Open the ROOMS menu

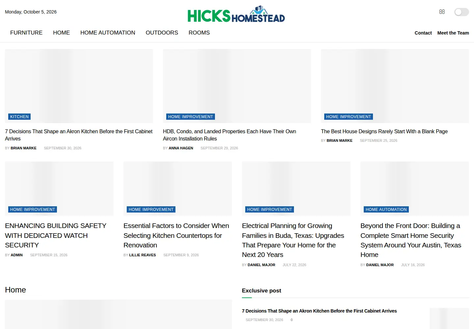click(199, 33)
